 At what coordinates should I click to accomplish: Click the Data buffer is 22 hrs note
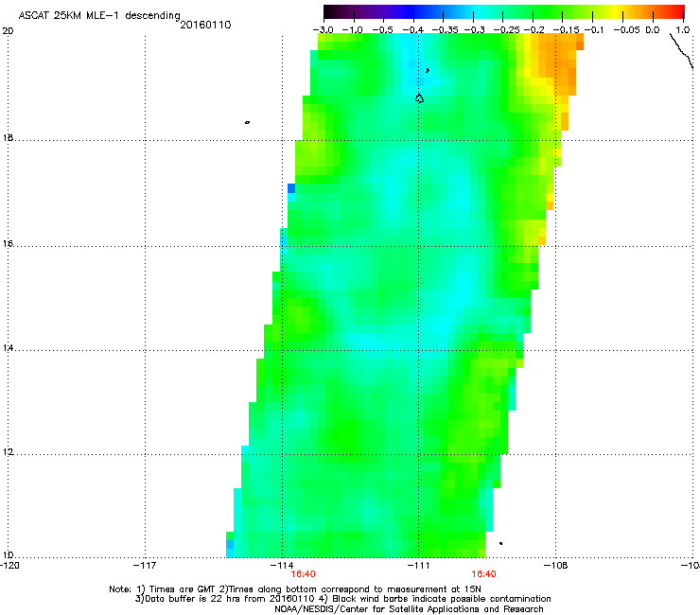click(342, 599)
